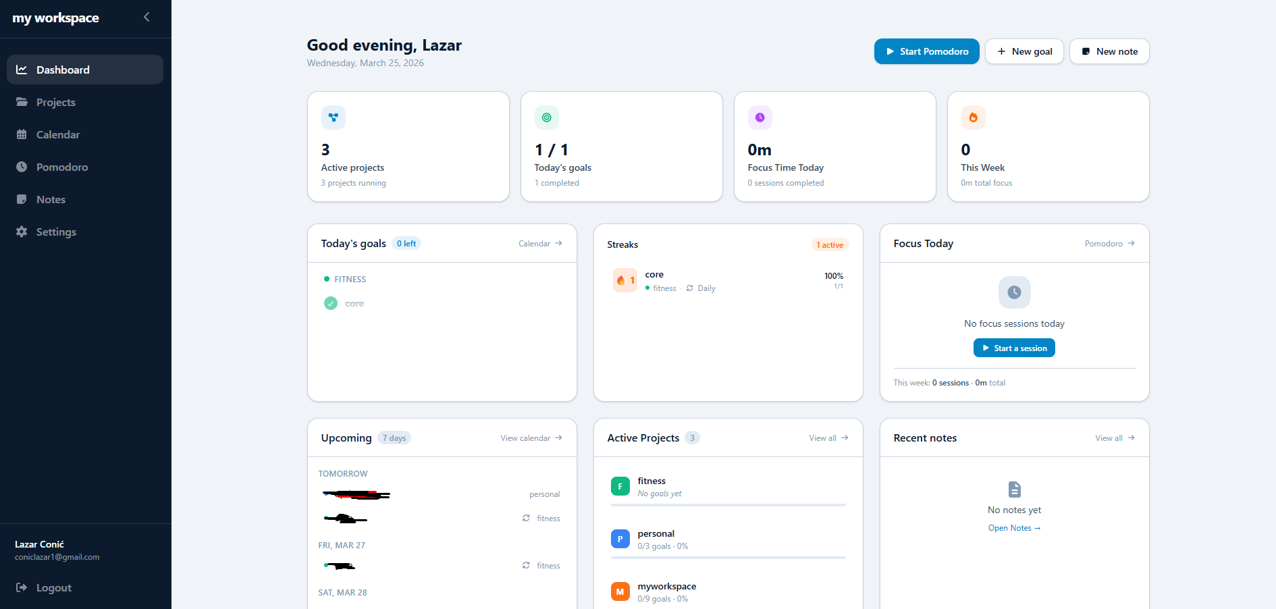
Task: Click the fitness project avatar badge
Action: click(x=620, y=486)
